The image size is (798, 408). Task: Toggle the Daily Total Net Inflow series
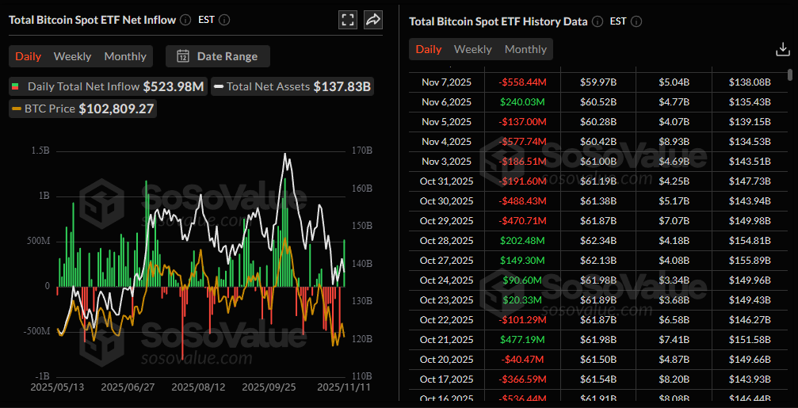tap(106, 86)
